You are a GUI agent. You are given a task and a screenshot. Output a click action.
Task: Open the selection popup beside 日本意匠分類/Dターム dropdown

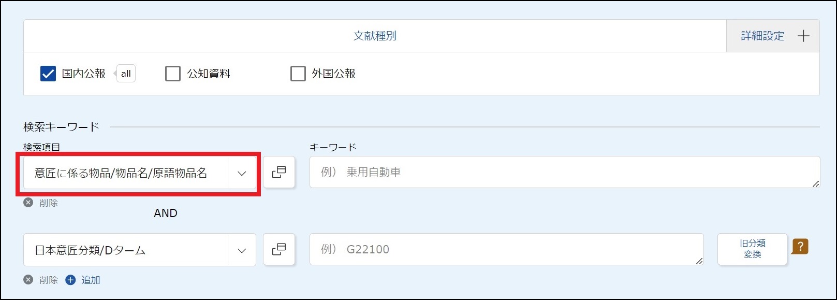tap(279, 250)
